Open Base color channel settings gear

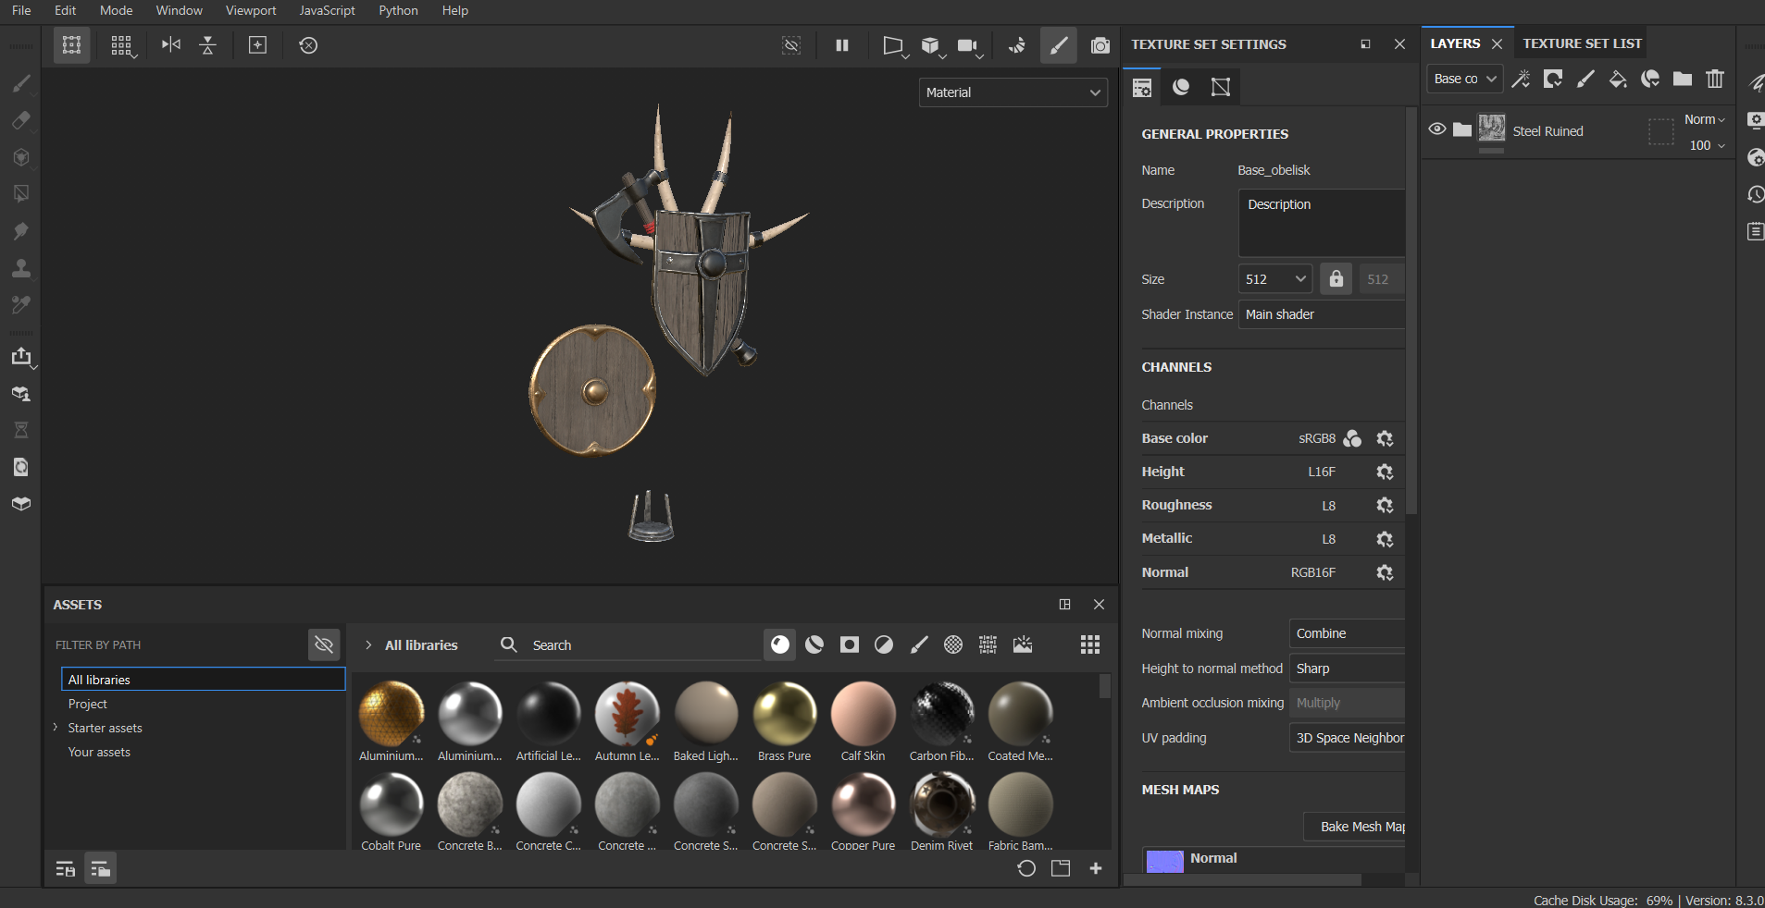pyautogui.click(x=1385, y=438)
